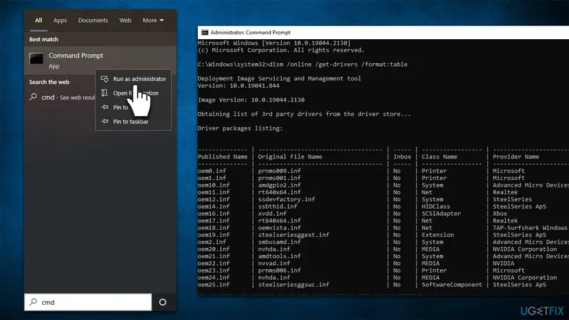Switch to the Documents search tab
Image resolution: width=569 pixels, height=320 pixels.
pos(93,21)
